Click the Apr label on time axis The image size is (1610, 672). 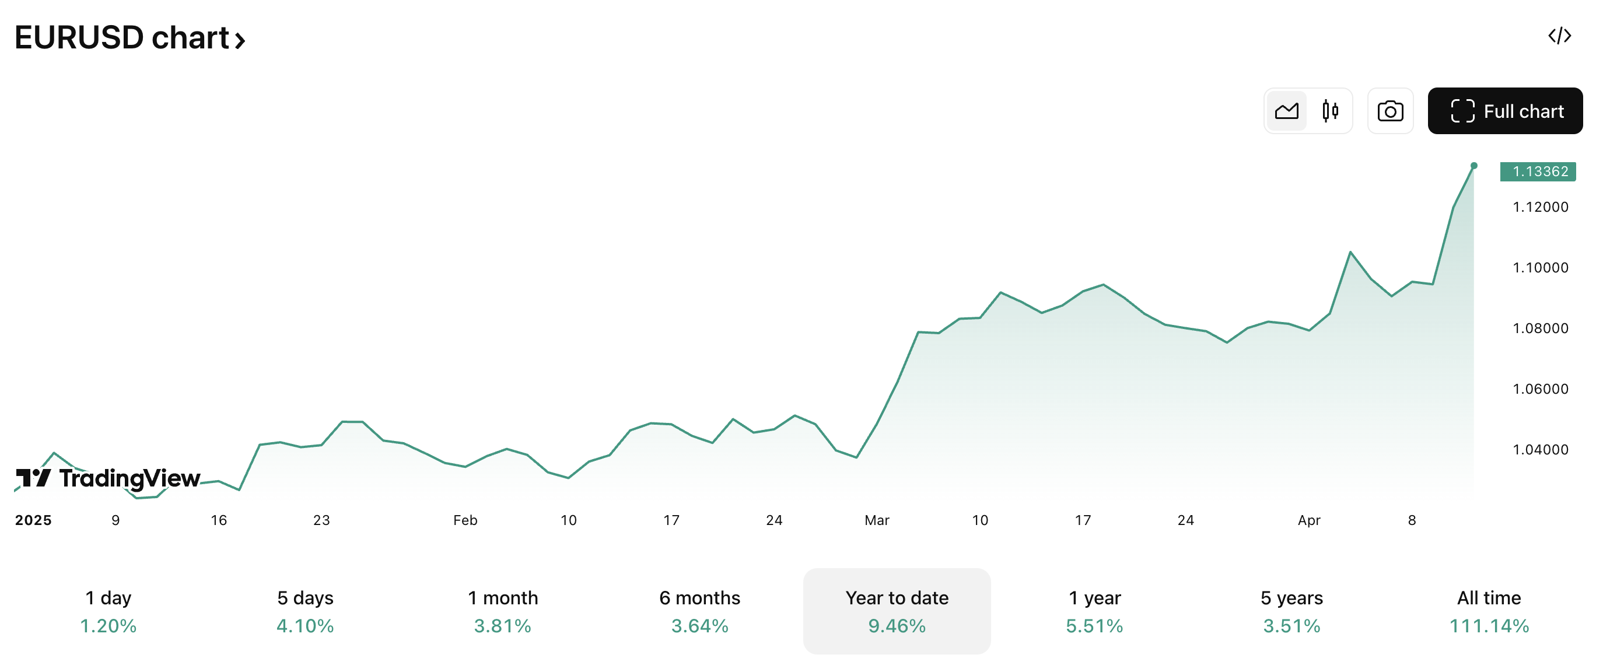[x=1309, y=520]
